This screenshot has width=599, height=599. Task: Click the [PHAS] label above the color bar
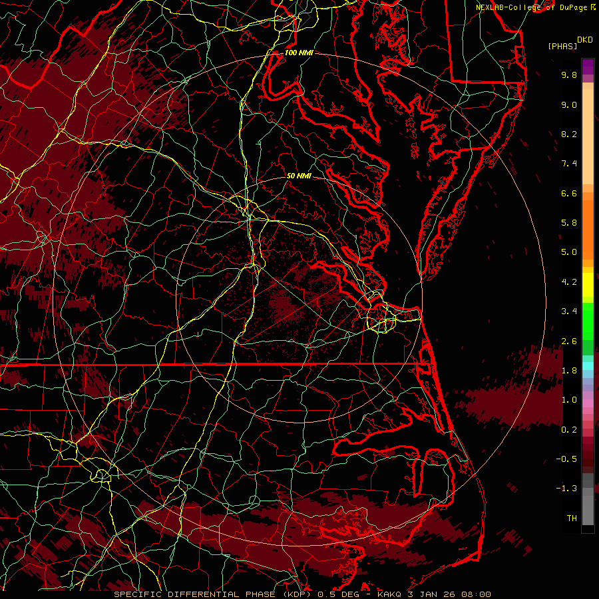pos(562,46)
